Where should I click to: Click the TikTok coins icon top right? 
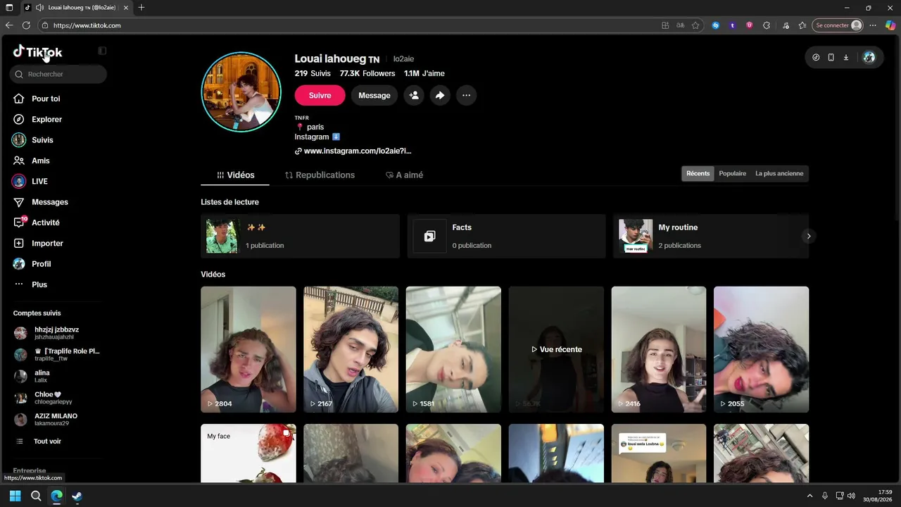816,58
